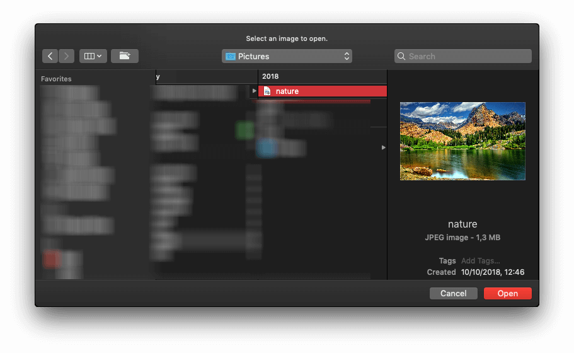Click the JPEG file icon beside nature
The height and width of the screenshot is (353, 574).
(267, 91)
